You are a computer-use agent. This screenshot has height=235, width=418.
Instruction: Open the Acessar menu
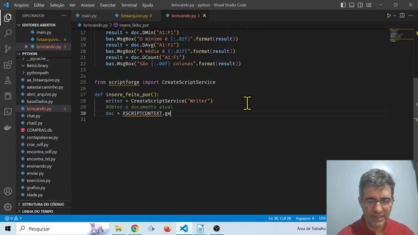pos(88,5)
